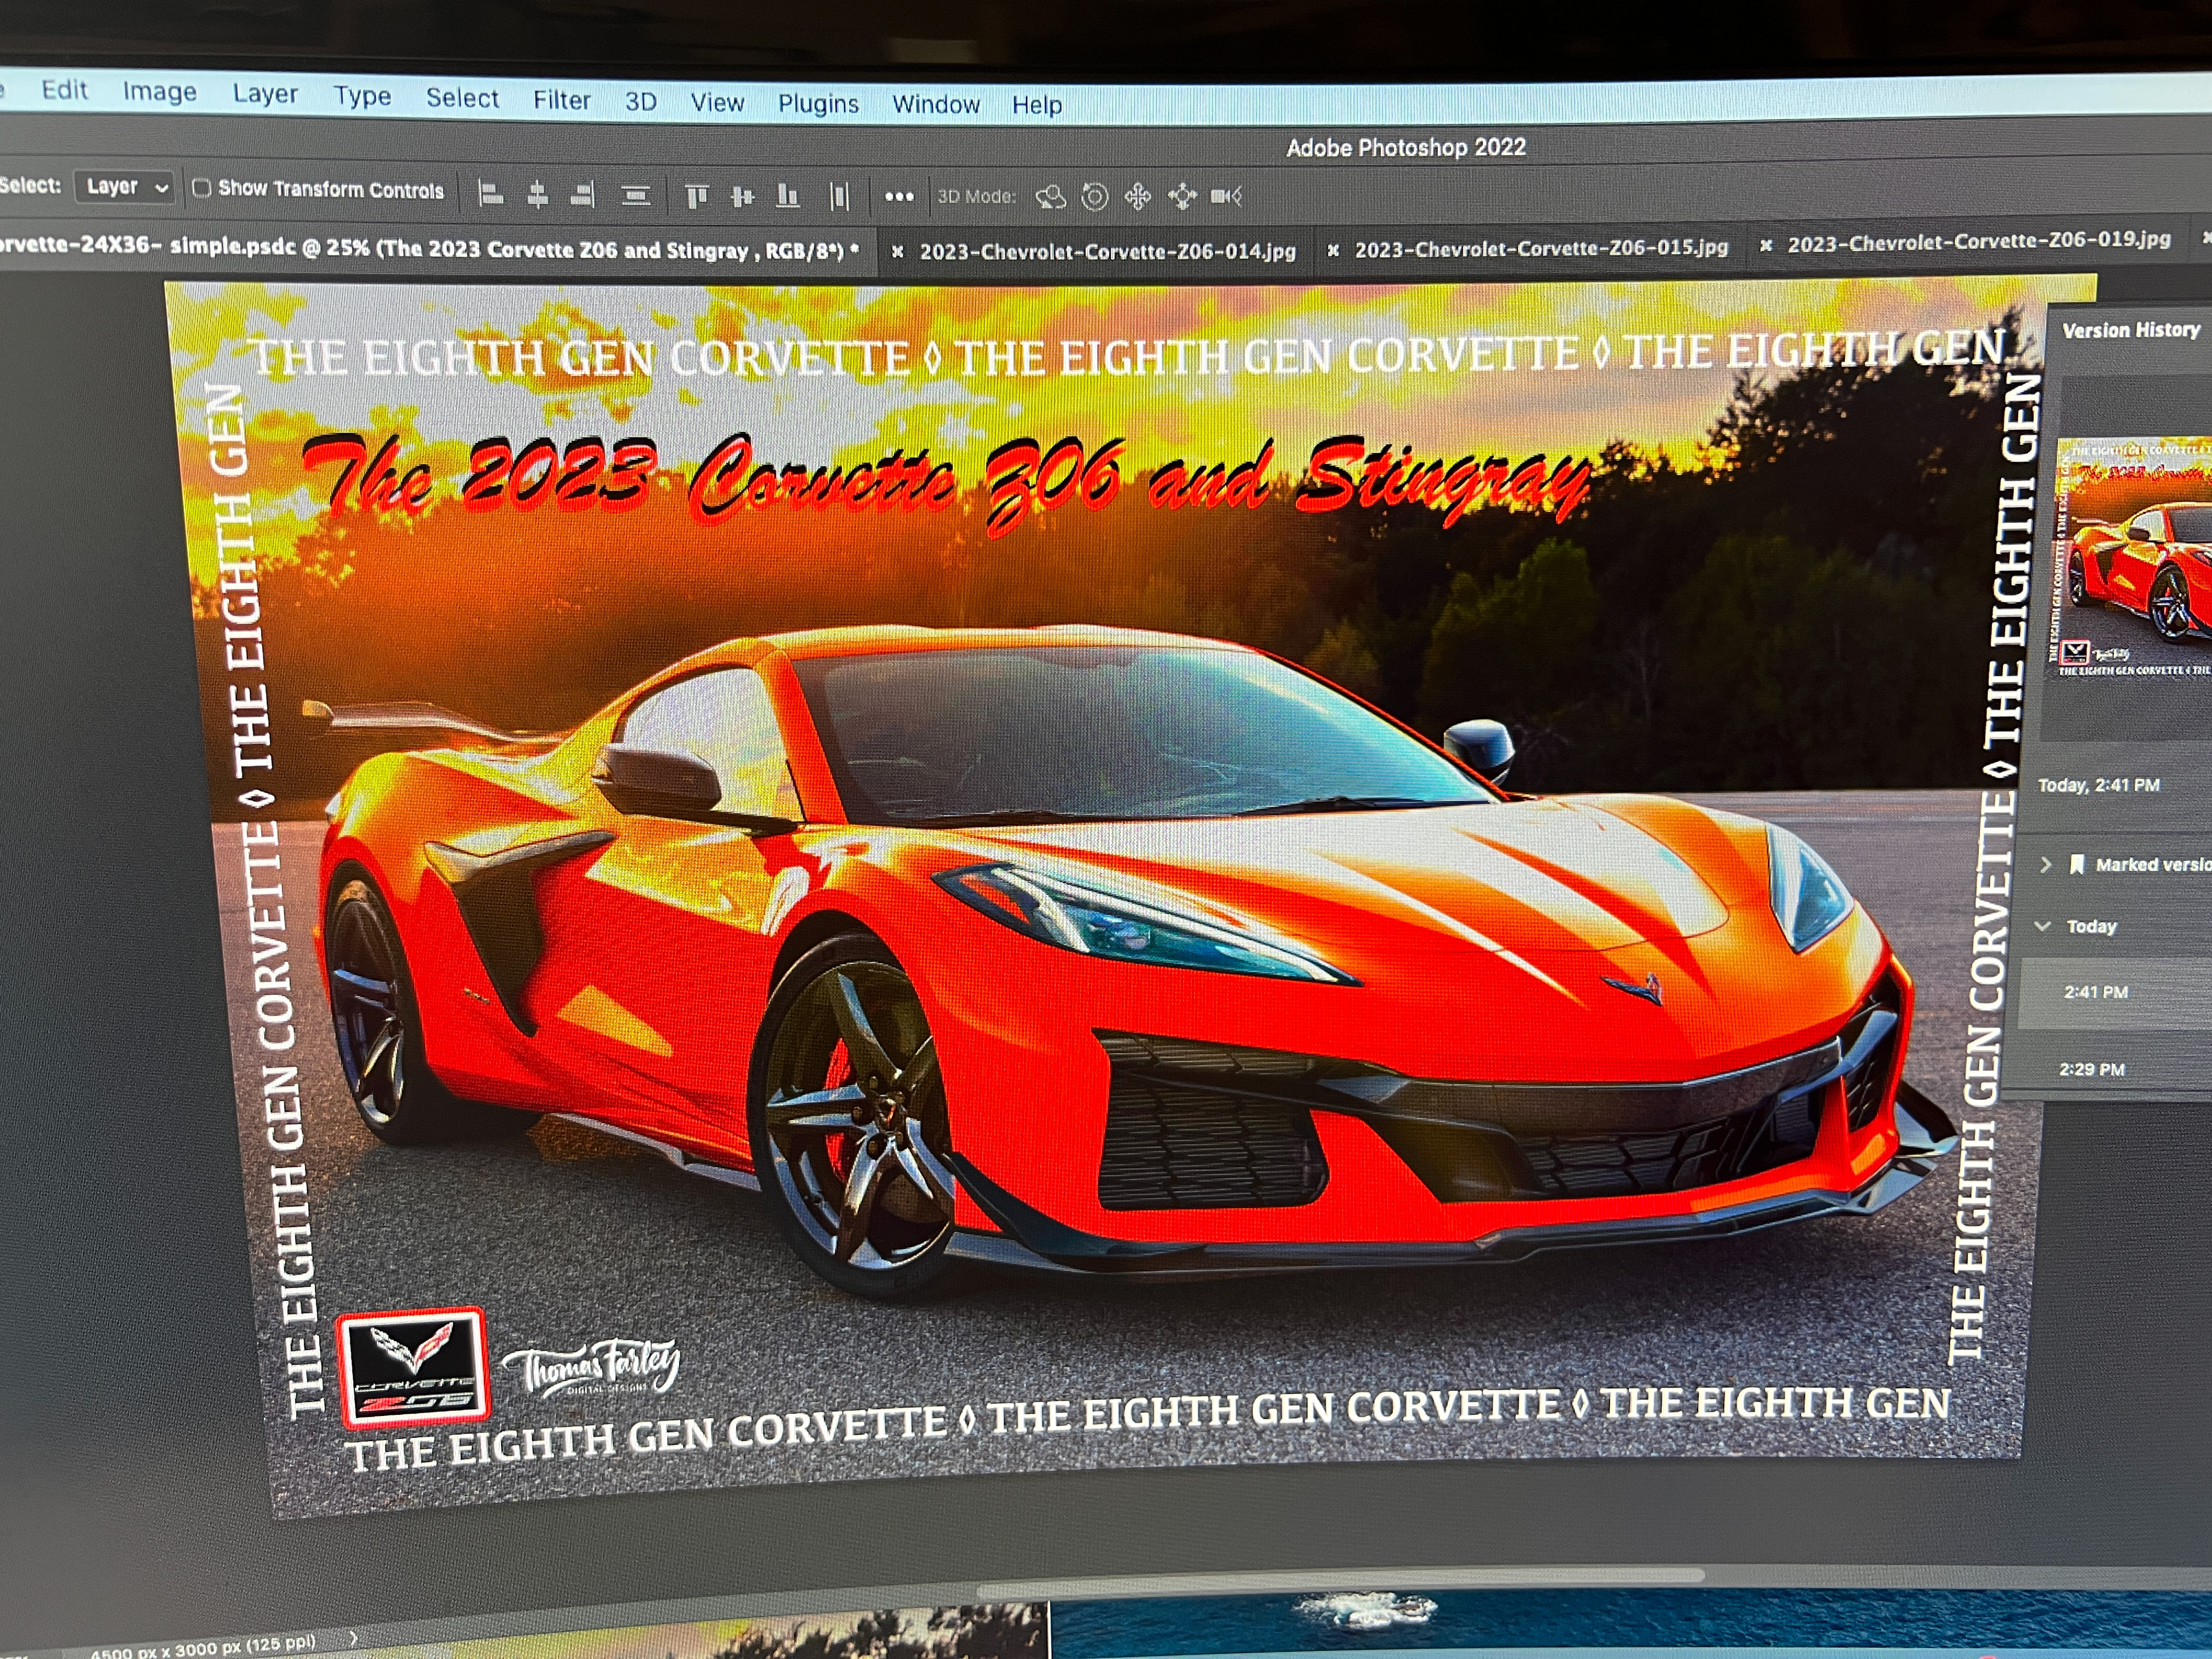Viewport: 2212px width, 1659px height.
Task: Click the '3D Mode:' options bar label
Action: coord(976,197)
